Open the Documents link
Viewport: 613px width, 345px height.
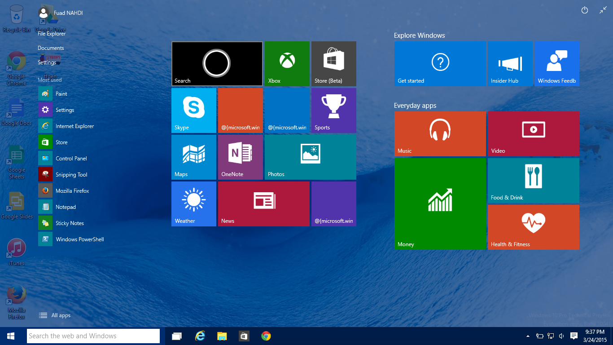(x=51, y=48)
